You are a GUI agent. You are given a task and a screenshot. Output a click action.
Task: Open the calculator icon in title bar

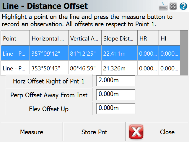point(173,6)
